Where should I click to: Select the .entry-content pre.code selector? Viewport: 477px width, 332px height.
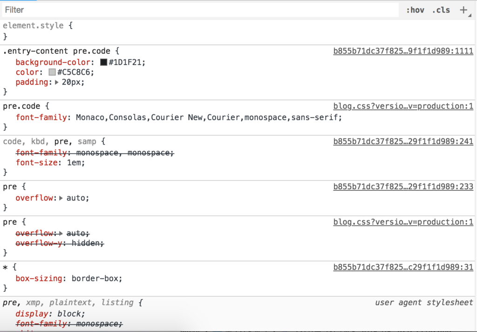click(x=56, y=51)
